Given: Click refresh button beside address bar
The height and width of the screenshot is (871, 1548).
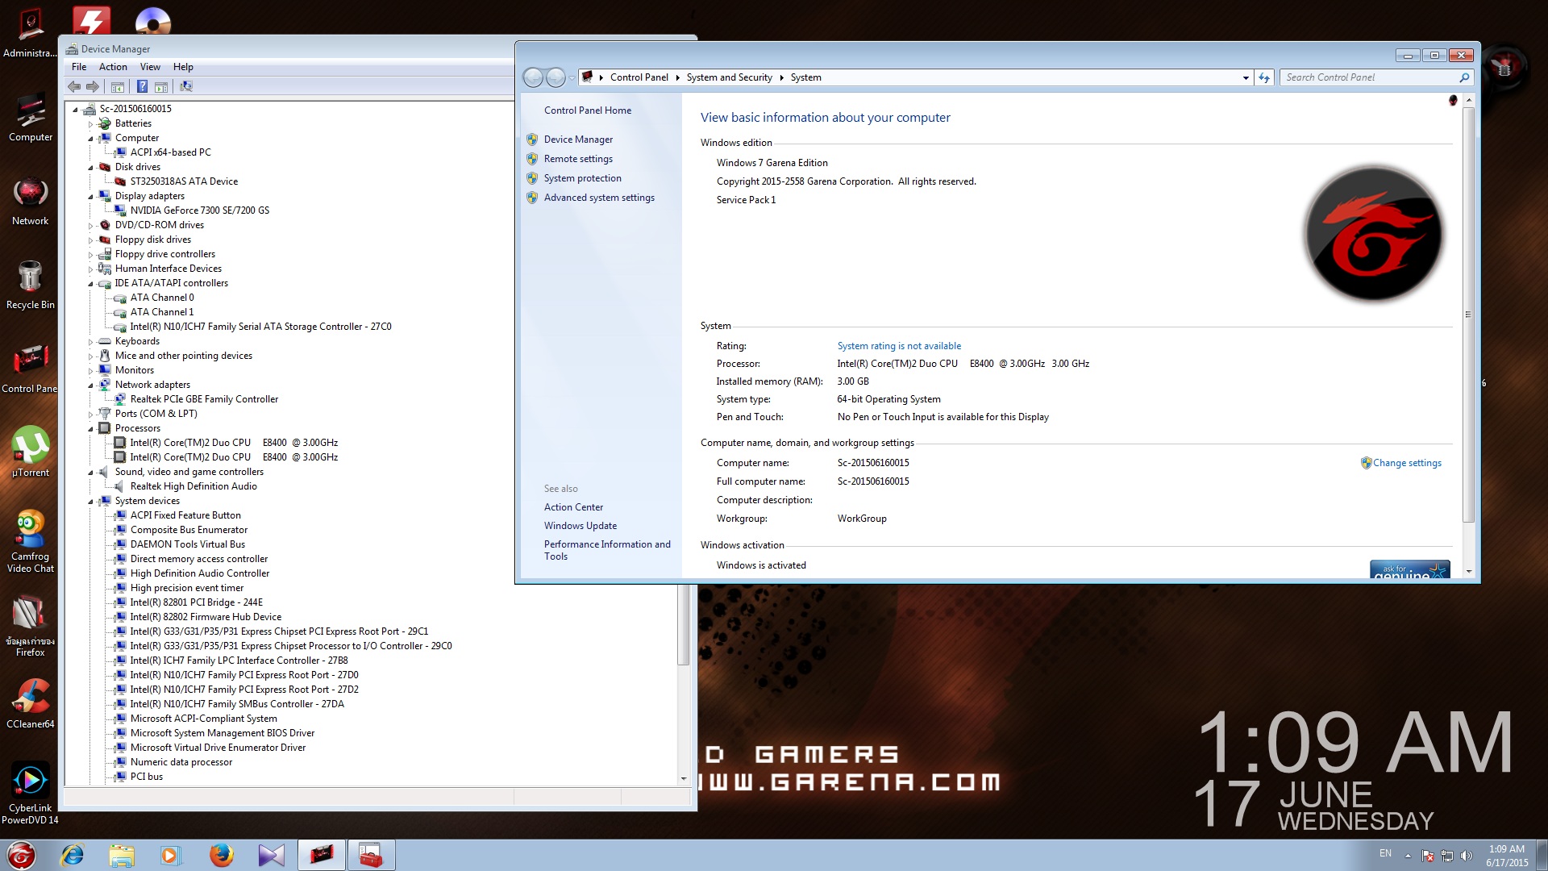Looking at the screenshot, I should coord(1264,77).
